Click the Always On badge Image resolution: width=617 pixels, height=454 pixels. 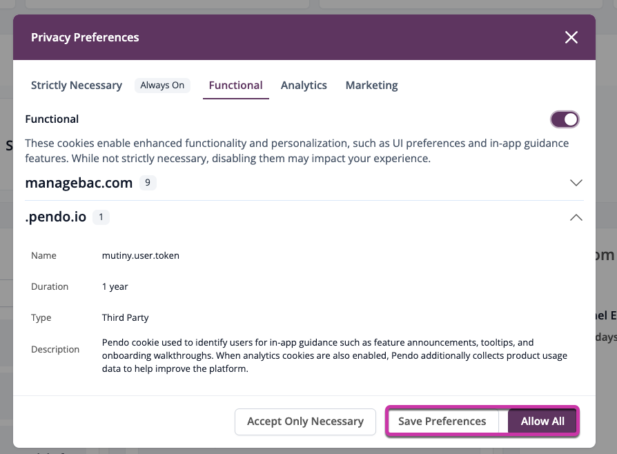click(162, 86)
